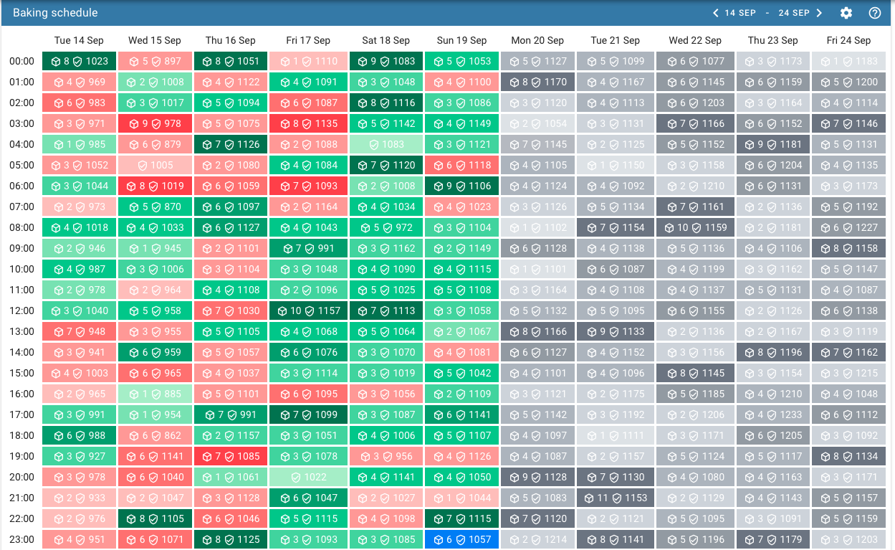Click cell 2 / 1210 on Wed 22 Sep
Screen dimensions: 895x550
[695, 186]
